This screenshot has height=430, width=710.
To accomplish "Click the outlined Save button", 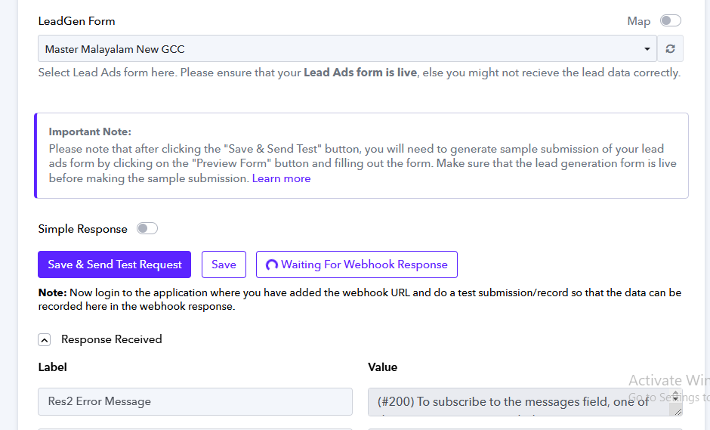I will click(224, 264).
